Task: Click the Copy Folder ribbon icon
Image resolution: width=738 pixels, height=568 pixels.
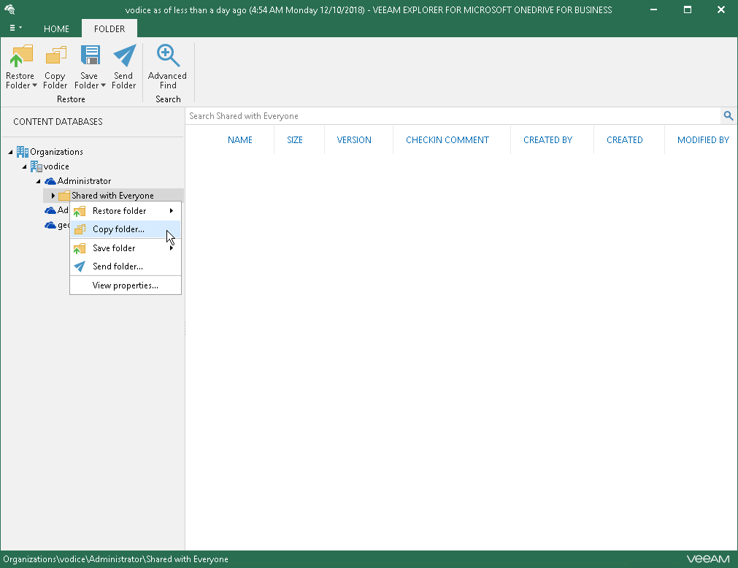Action: pyautogui.click(x=55, y=55)
